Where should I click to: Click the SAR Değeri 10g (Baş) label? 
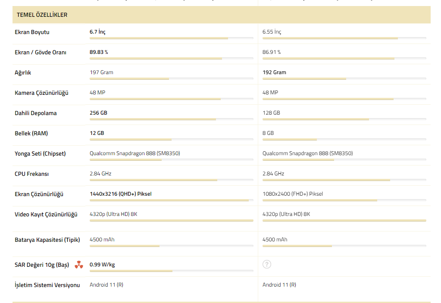pyautogui.click(x=42, y=265)
